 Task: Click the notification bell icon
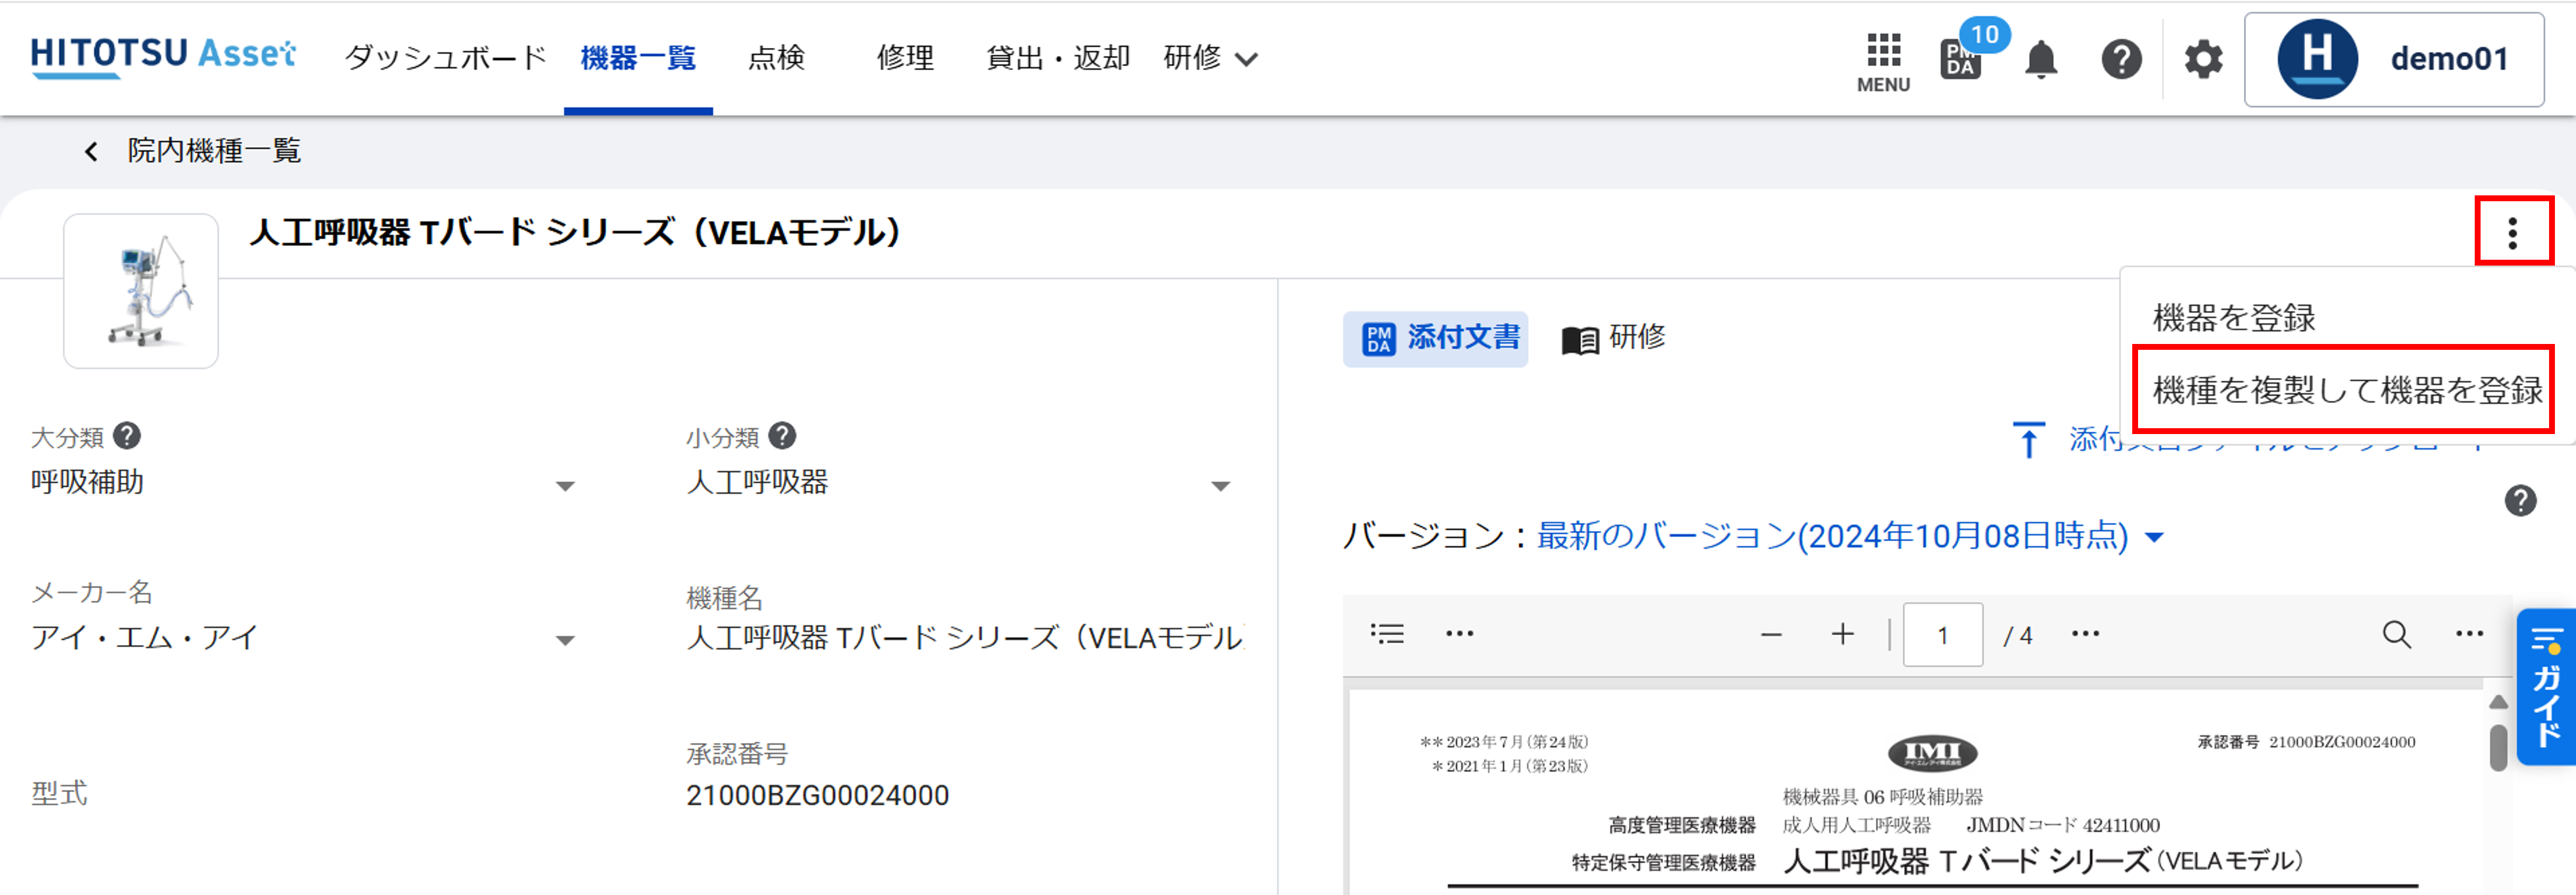click(x=2041, y=59)
